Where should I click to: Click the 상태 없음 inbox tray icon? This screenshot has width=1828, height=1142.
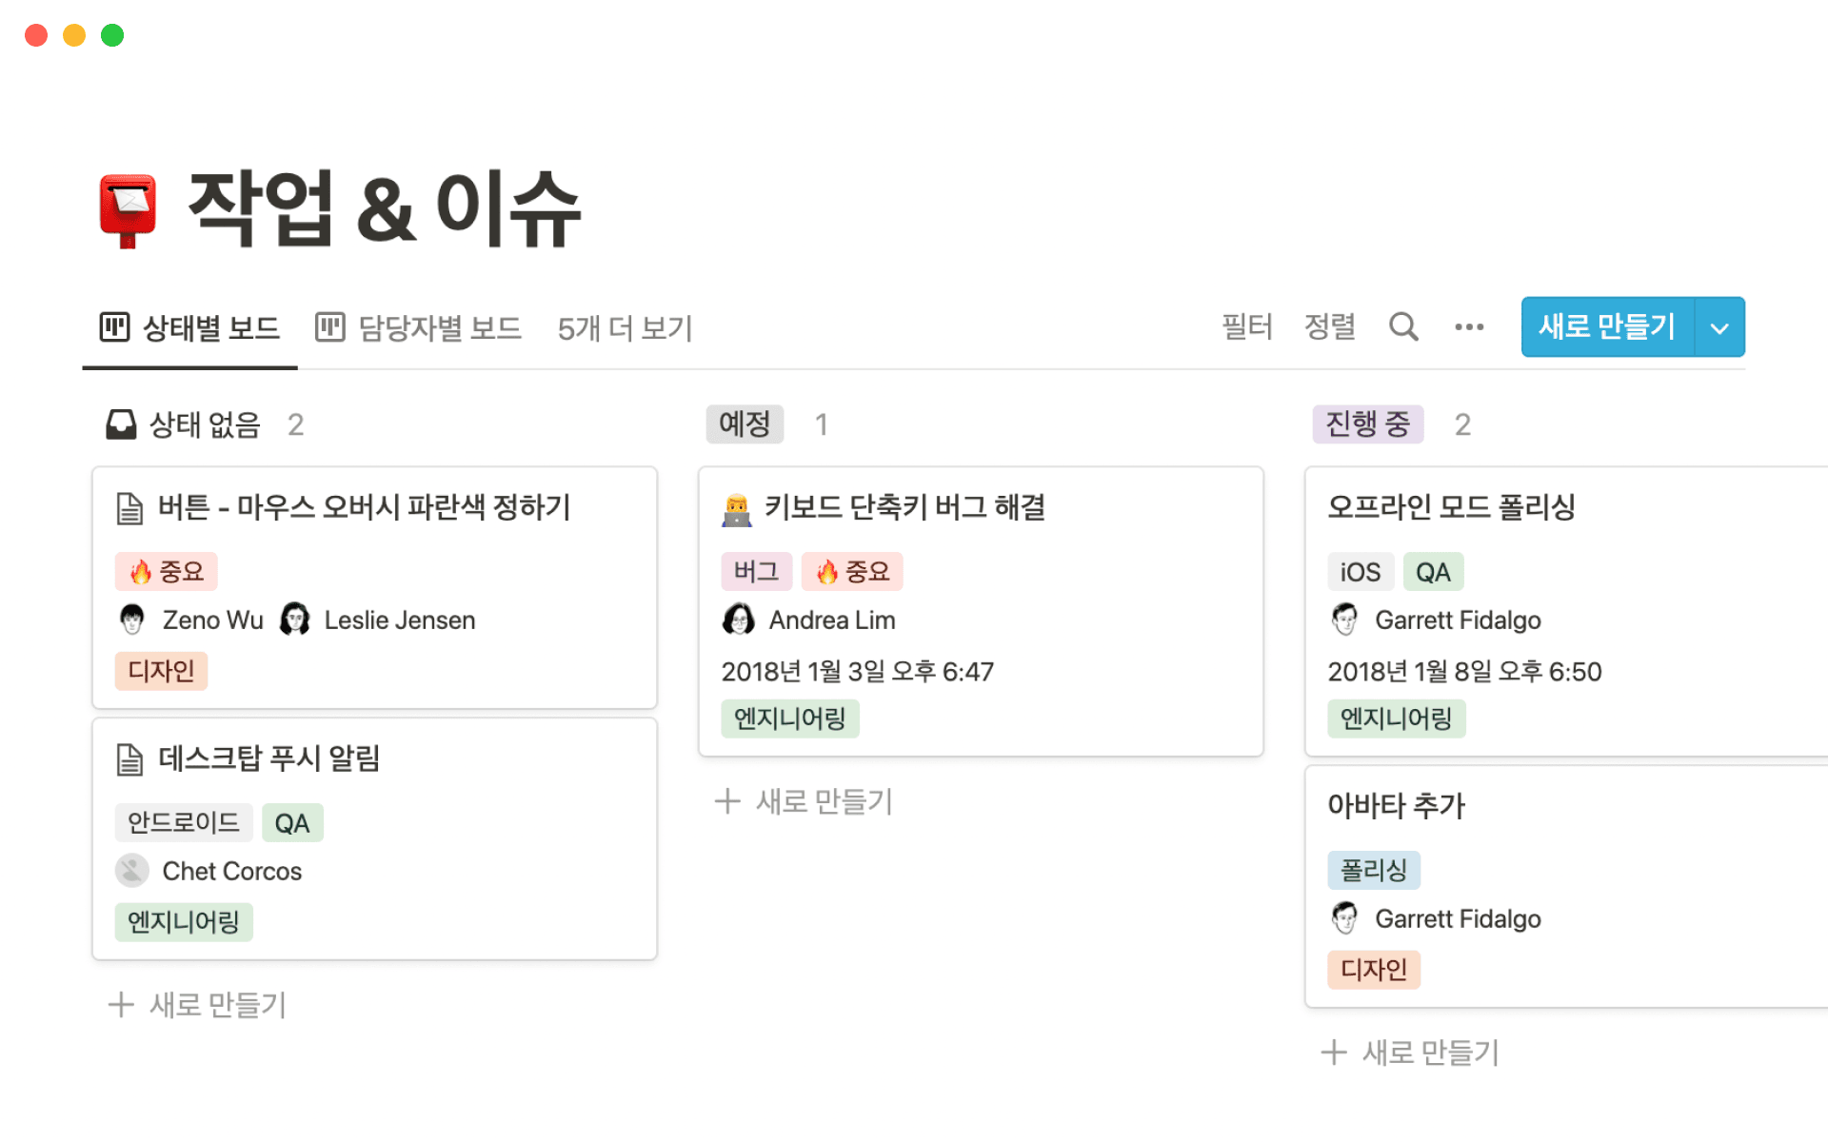coord(121,424)
